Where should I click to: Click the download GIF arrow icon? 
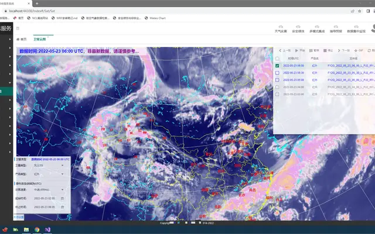point(356,51)
